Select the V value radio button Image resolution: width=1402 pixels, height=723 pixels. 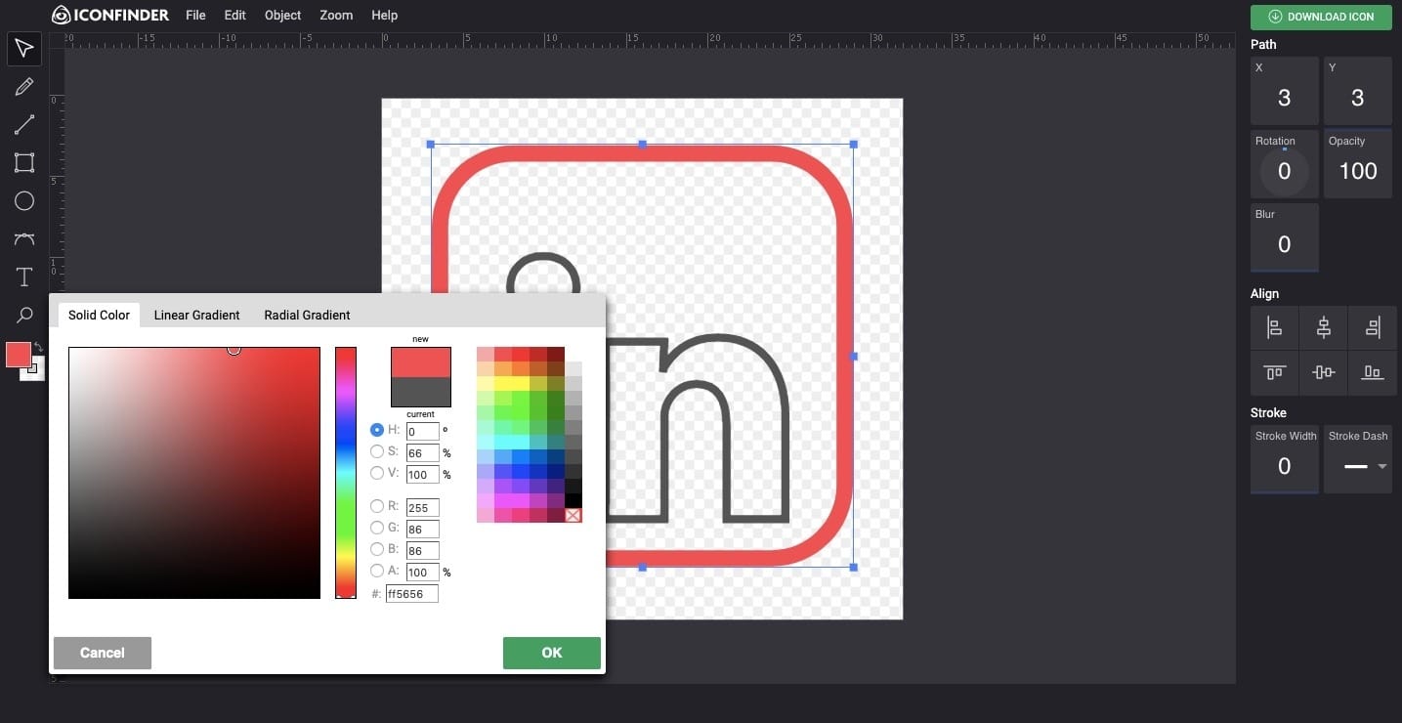377,473
